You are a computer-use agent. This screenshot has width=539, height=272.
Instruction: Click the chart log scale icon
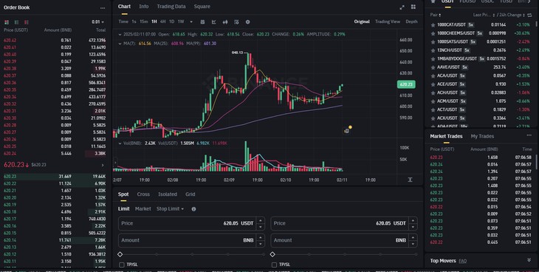pos(410,180)
